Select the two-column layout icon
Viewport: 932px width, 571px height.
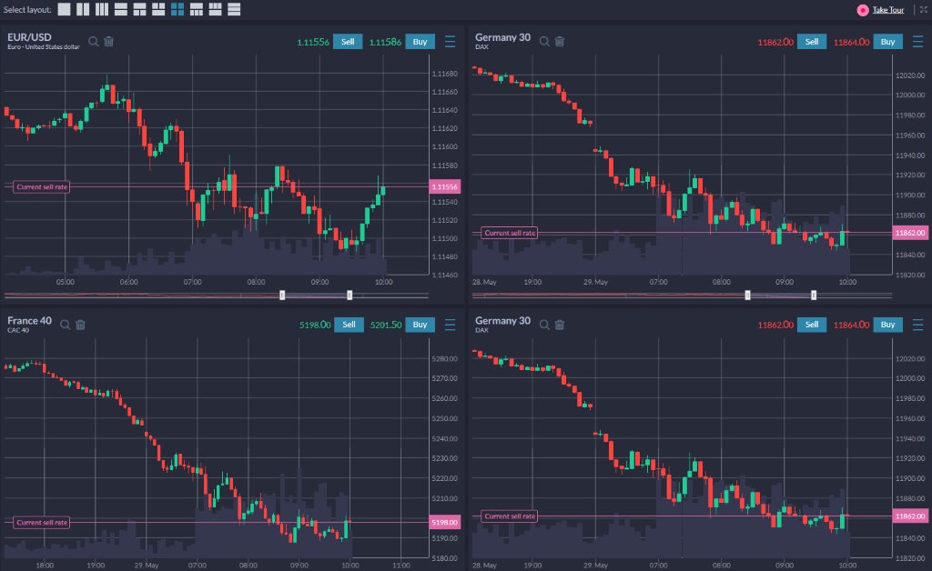83,9
